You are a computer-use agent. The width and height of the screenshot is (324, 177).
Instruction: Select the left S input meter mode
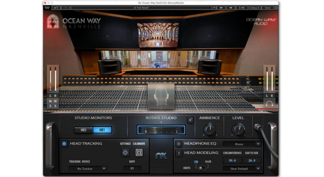tap(50, 106)
